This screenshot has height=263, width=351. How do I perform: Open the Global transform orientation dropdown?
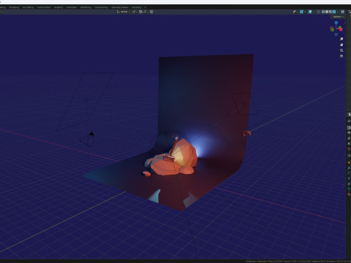(124, 12)
